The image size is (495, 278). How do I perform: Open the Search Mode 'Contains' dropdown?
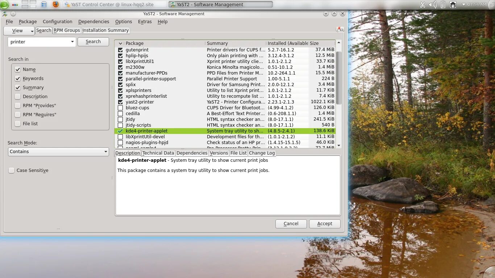[x=58, y=152]
